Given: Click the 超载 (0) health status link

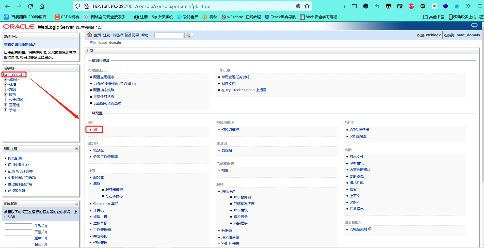Looking at the screenshot, I should [x=41, y=238].
